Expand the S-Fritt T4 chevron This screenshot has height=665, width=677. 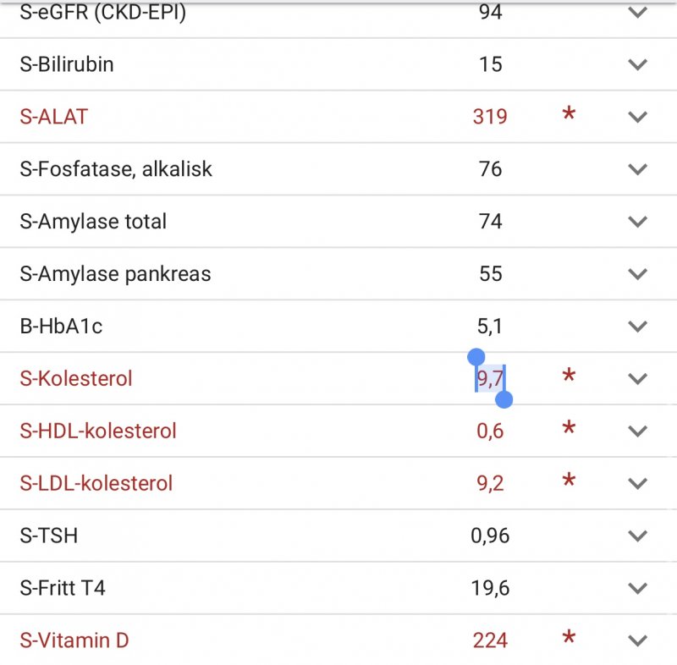pos(637,588)
